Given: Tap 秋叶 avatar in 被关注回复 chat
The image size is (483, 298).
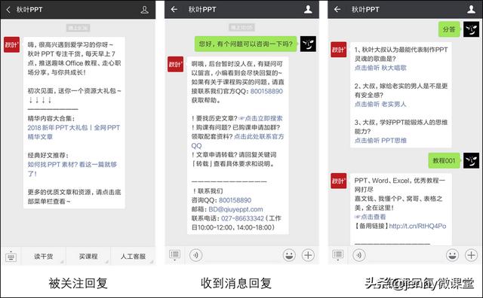Looking at the screenshot, I should 12,45.
